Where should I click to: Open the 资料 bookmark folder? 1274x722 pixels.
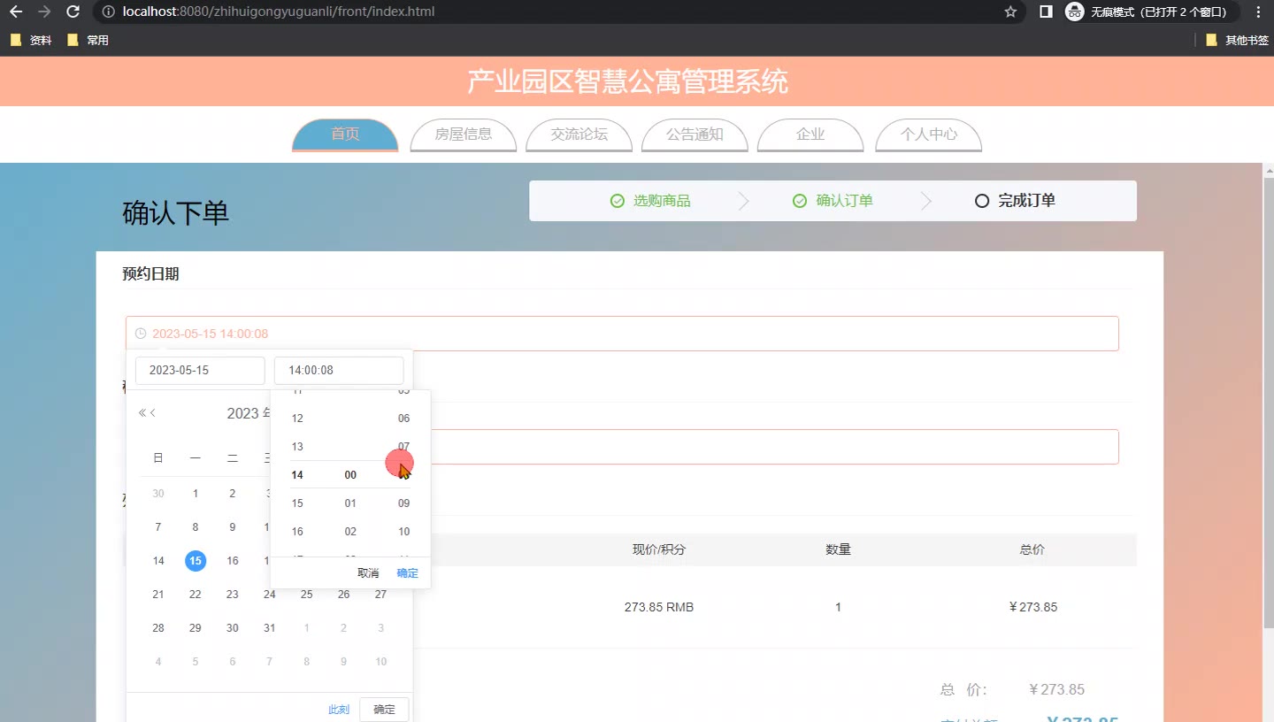pos(32,40)
